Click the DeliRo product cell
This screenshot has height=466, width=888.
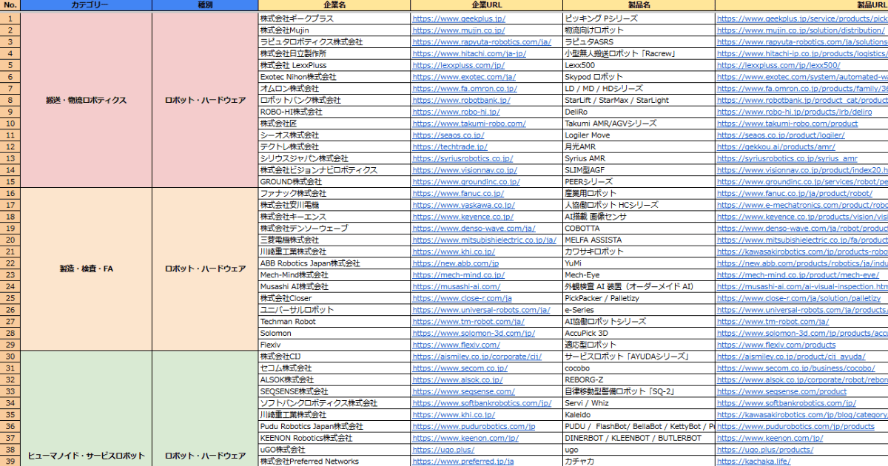[639, 112]
